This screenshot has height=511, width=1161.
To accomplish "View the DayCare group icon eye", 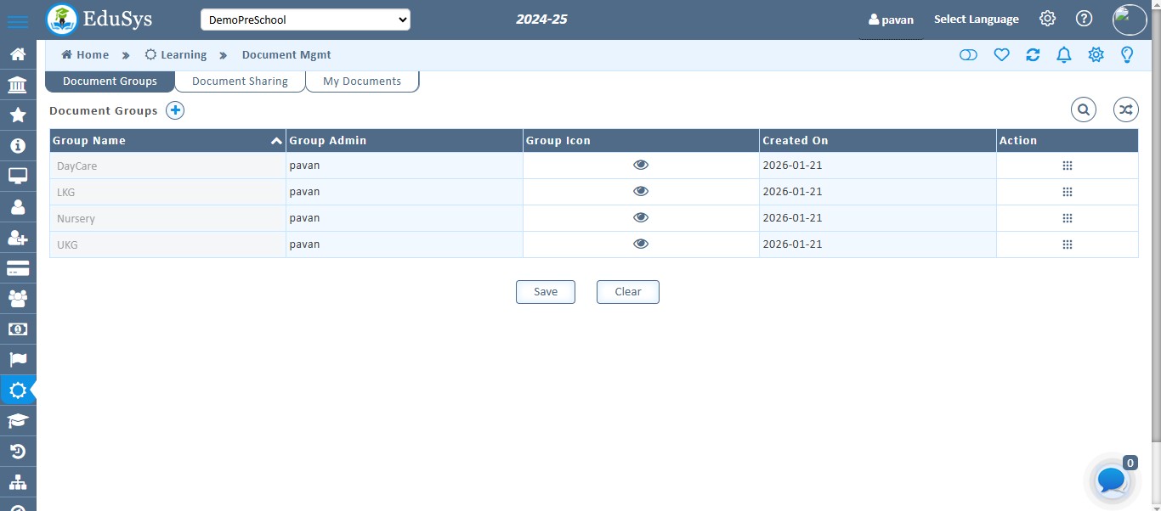I will pyautogui.click(x=641, y=166).
